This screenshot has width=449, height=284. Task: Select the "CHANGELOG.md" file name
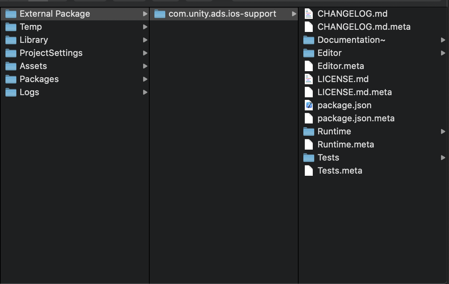click(x=352, y=14)
